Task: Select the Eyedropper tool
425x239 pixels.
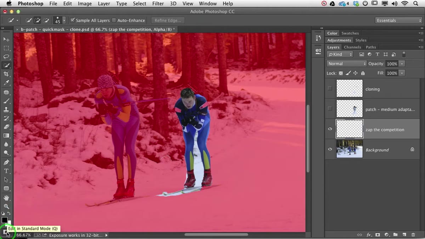Action: (6, 83)
